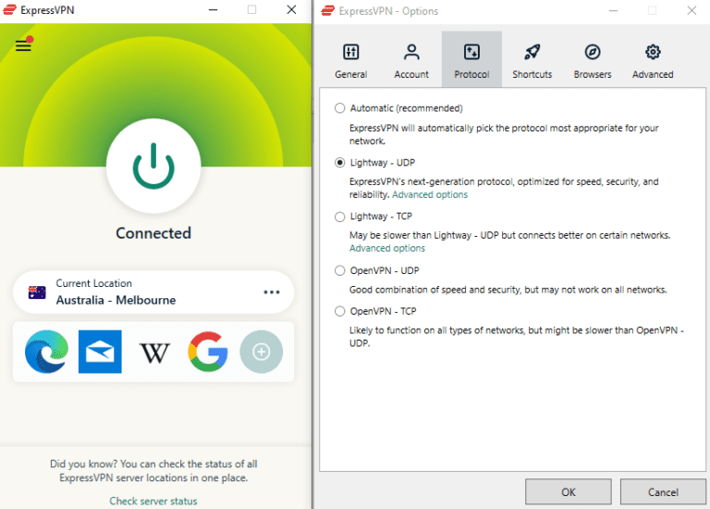
Task: Open the hamburger menu in ExpressVPN
Action: coord(23,45)
